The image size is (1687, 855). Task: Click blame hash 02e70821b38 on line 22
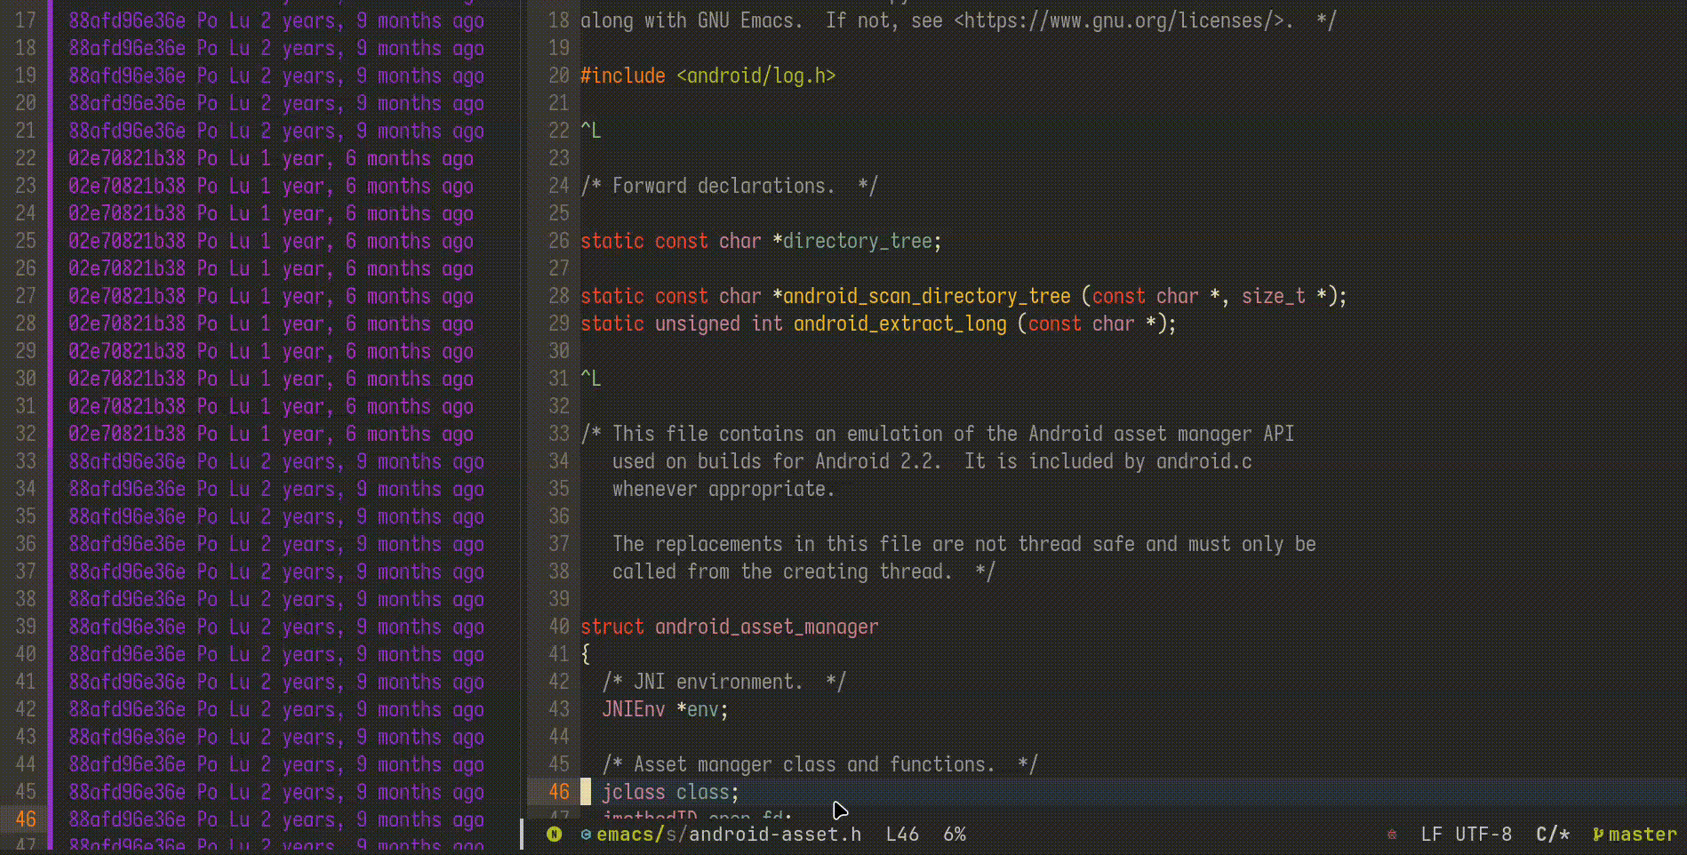[127, 158]
